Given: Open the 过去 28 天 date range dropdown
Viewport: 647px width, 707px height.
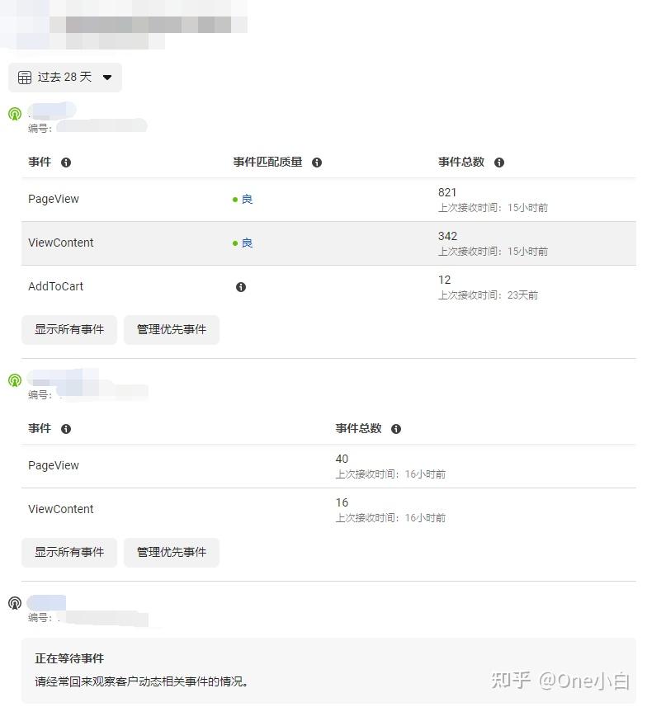Looking at the screenshot, I should [x=65, y=77].
